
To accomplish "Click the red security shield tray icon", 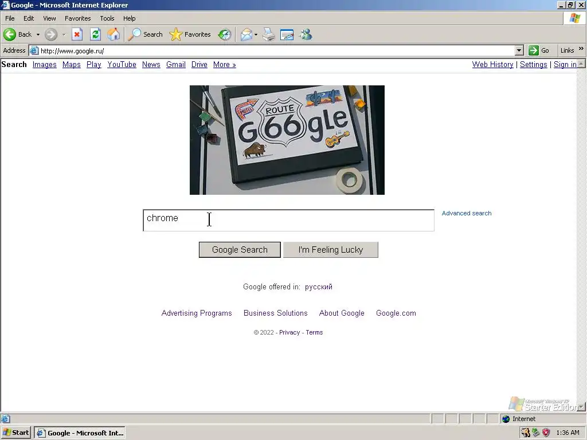I will click(x=546, y=433).
